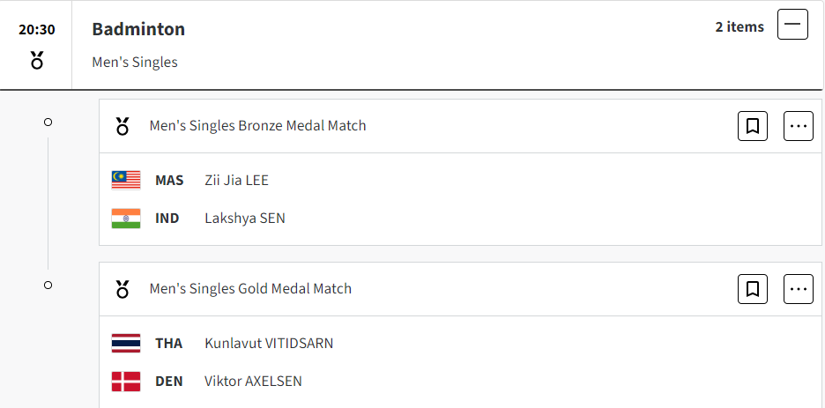
Task: Open Men's Singles Bronze Medal Match title
Action: pos(257,126)
